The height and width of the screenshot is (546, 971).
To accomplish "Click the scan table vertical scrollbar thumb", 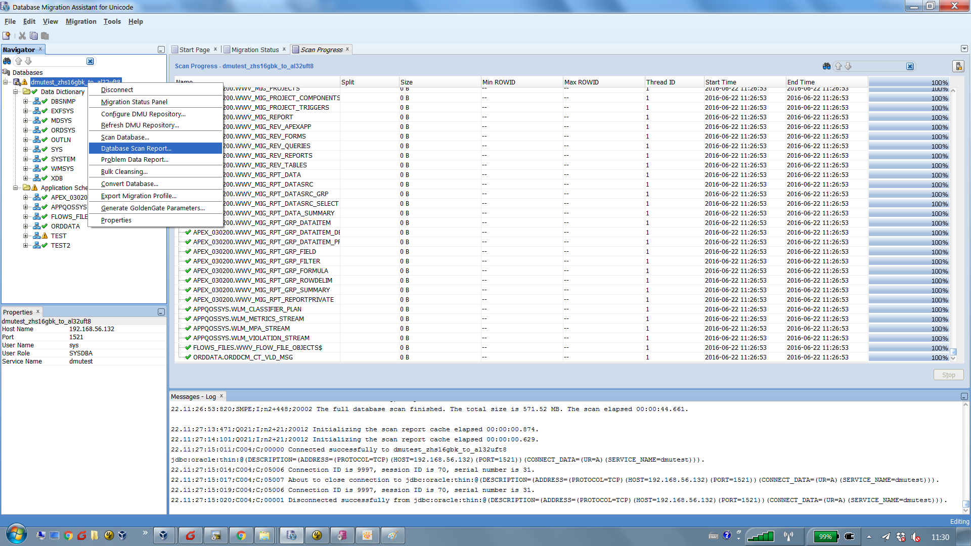I will [953, 352].
